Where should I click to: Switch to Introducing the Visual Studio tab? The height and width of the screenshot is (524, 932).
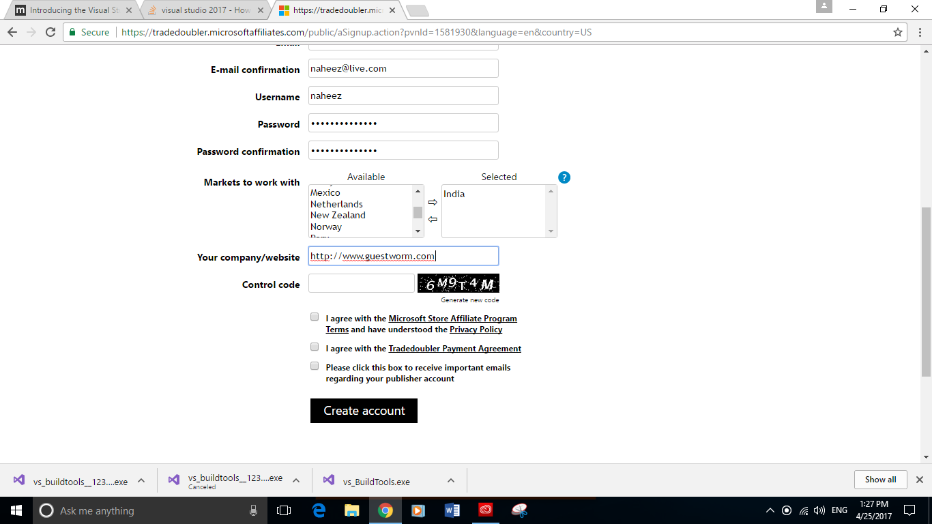72,10
